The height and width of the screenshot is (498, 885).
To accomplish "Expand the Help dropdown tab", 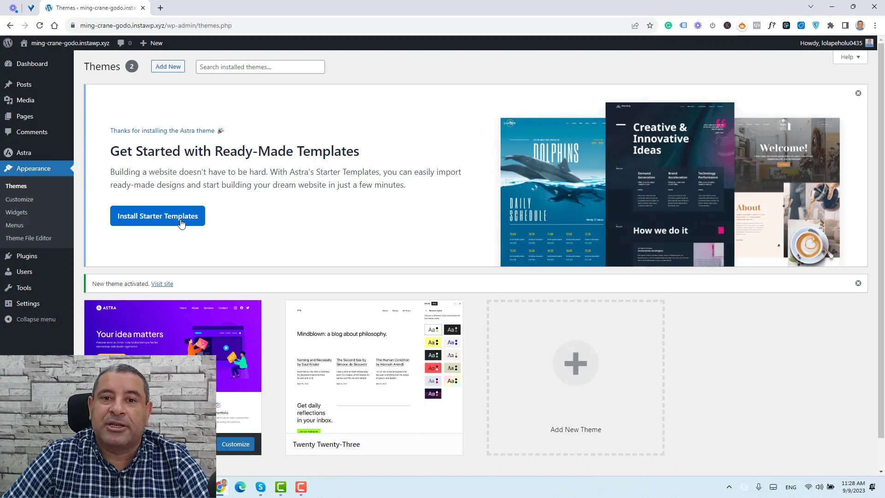I will click(x=850, y=57).
